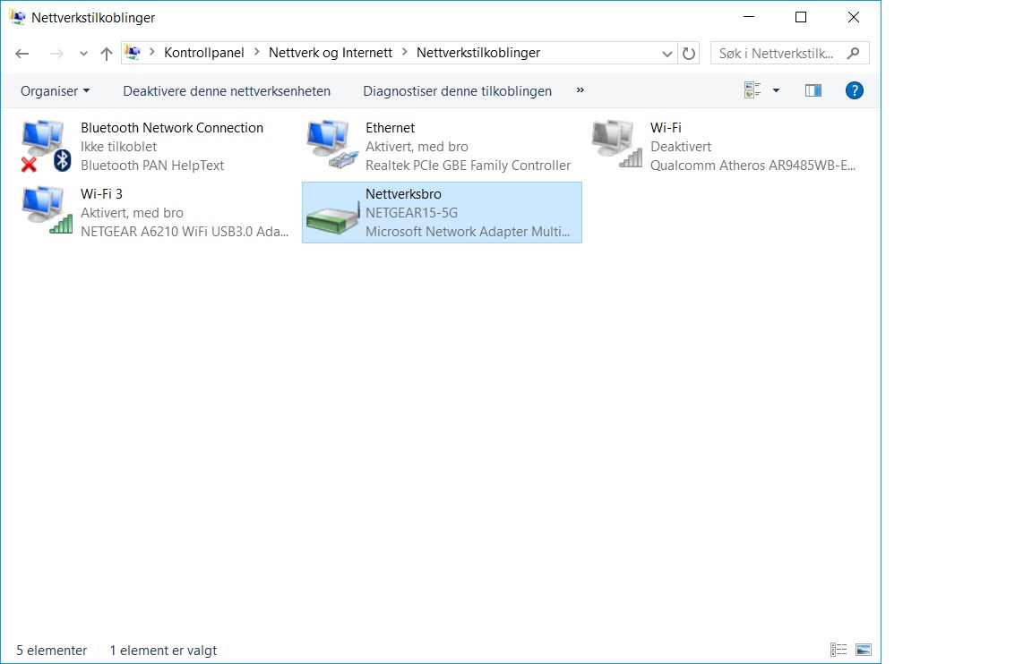Show recent locations dropdown
The width and height of the screenshot is (1032, 664).
pos(83,54)
